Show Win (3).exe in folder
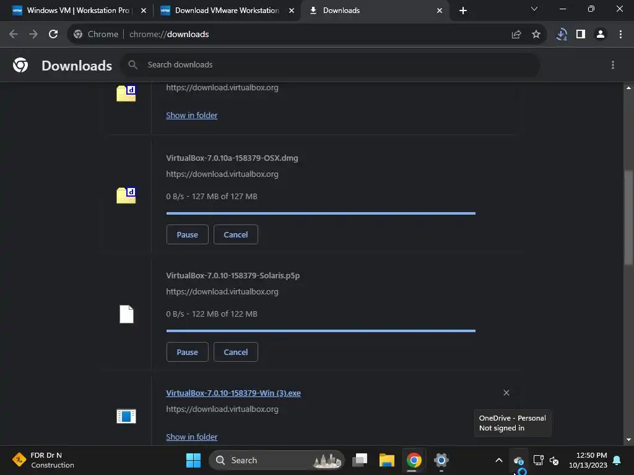This screenshot has width=634, height=475. click(x=192, y=437)
